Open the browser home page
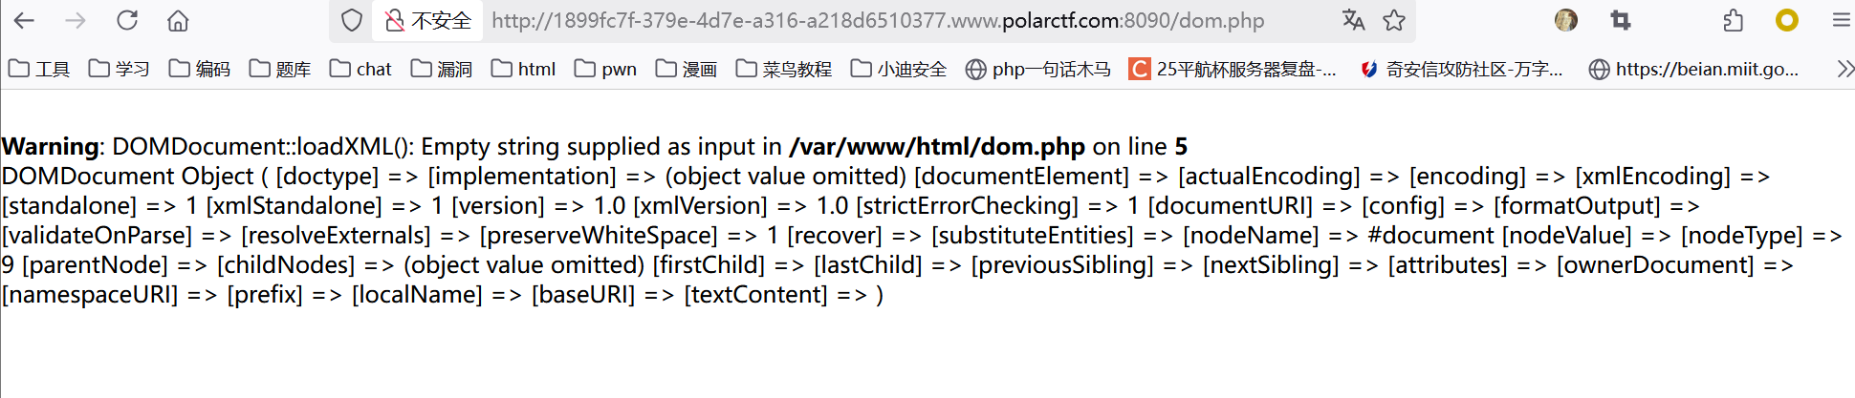Screen dimensions: 1855x398 178,20
